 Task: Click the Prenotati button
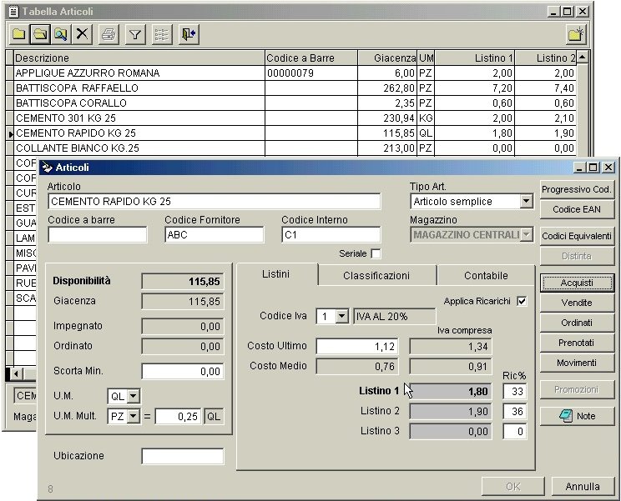click(x=577, y=343)
